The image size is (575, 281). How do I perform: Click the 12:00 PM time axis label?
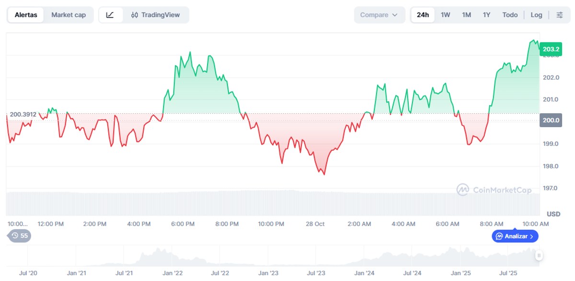click(x=51, y=224)
